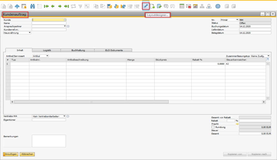277x160 pixels.
Task: Open the Hauswährung currency dropdown
Action: pyautogui.click(x=17, y=33)
